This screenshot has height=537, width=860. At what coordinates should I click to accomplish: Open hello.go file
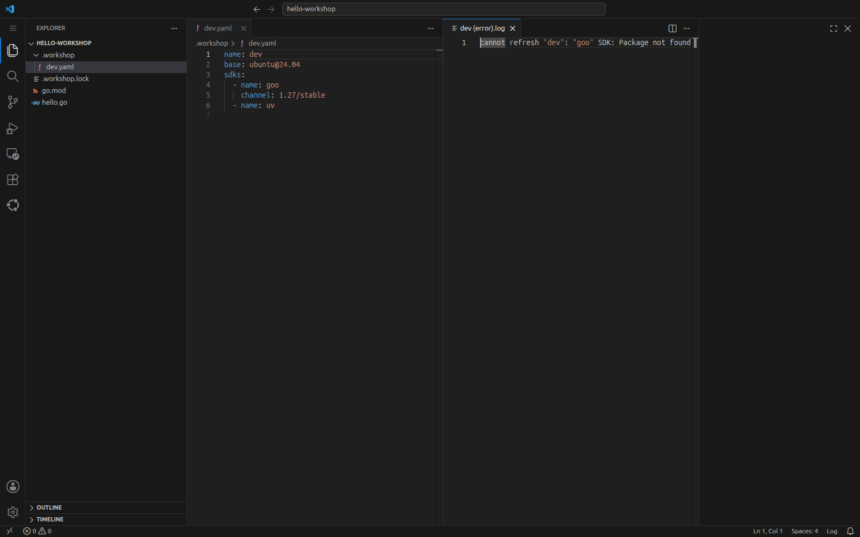[106, 102]
